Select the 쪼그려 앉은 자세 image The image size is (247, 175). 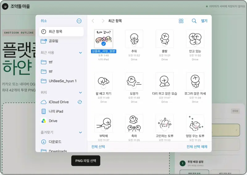tap(195, 81)
